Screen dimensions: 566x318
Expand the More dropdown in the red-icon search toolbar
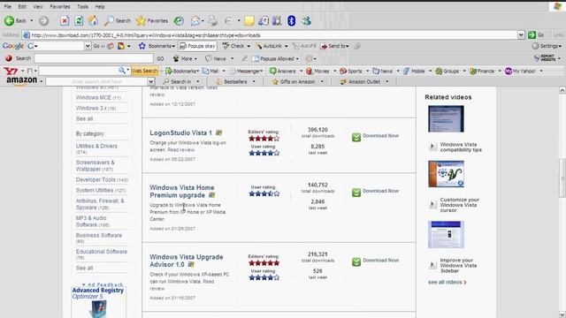pos(185,58)
